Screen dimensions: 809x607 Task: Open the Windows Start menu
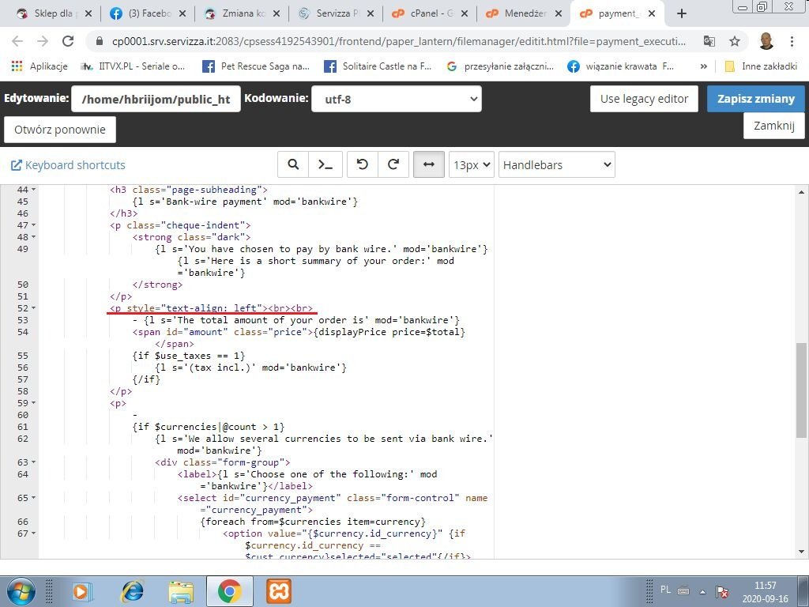tap(21, 591)
